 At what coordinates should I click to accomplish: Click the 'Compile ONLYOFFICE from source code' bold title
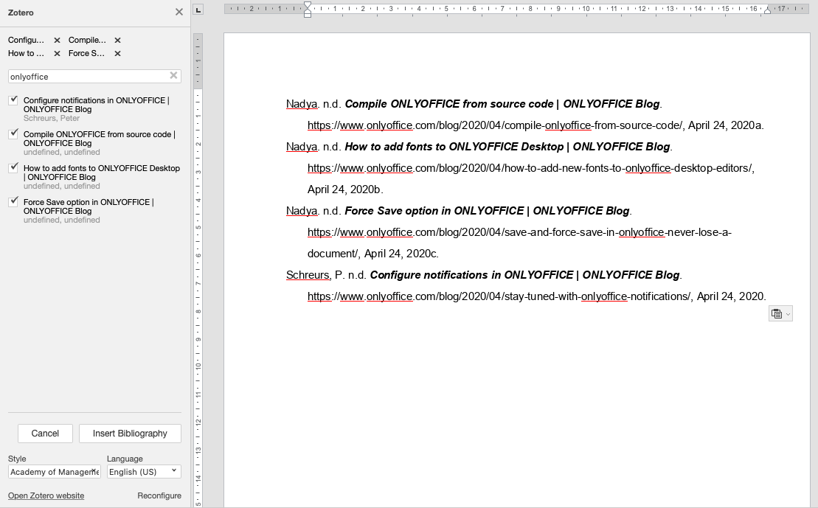[x=502, y=104]
